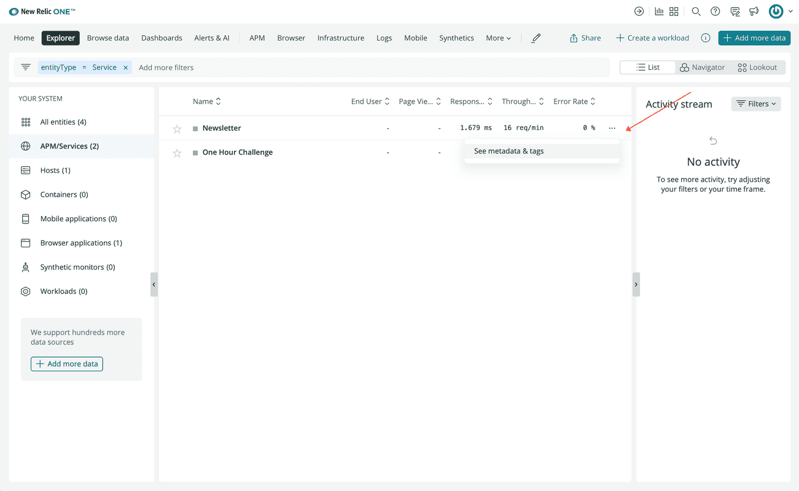The image size is (799, 491).
Task: Open the help question mark icon
Action: click(715, 11)
